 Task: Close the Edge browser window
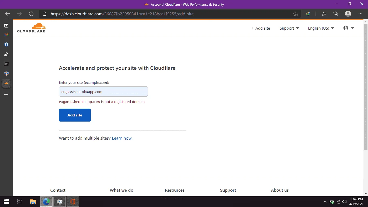[x=362, y=4]
